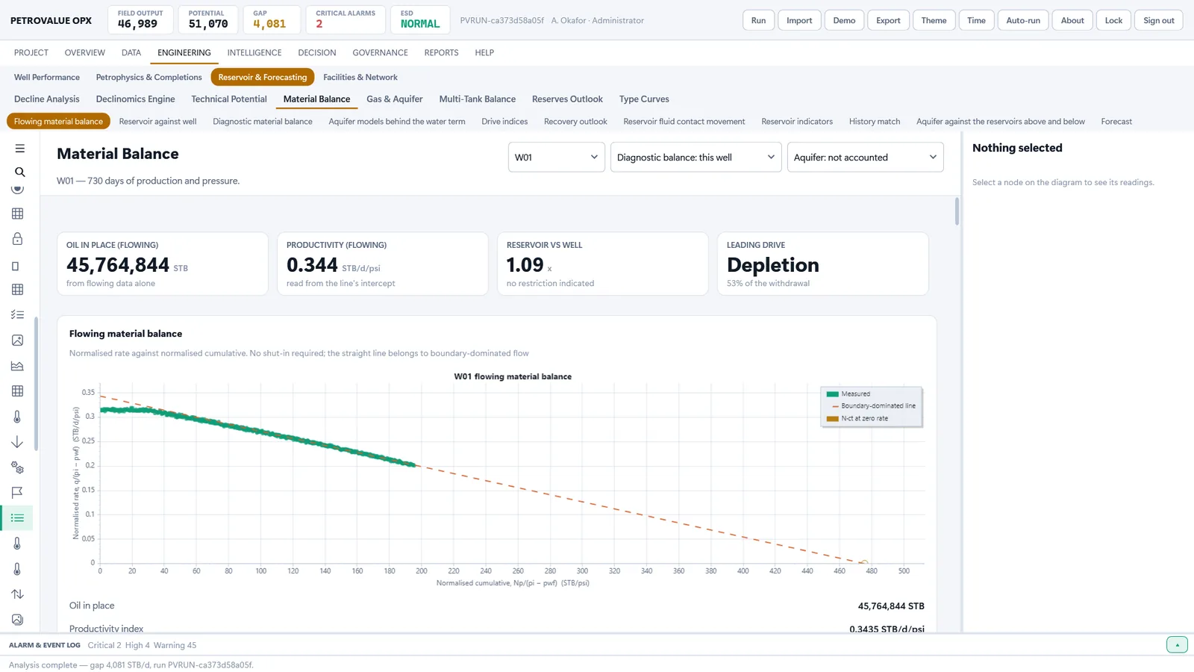Image resolution: width=1194 pixels, height=672 pixels.
Task: Click the up-down arrows icon in the sidebar
Action: pos(17,594)
